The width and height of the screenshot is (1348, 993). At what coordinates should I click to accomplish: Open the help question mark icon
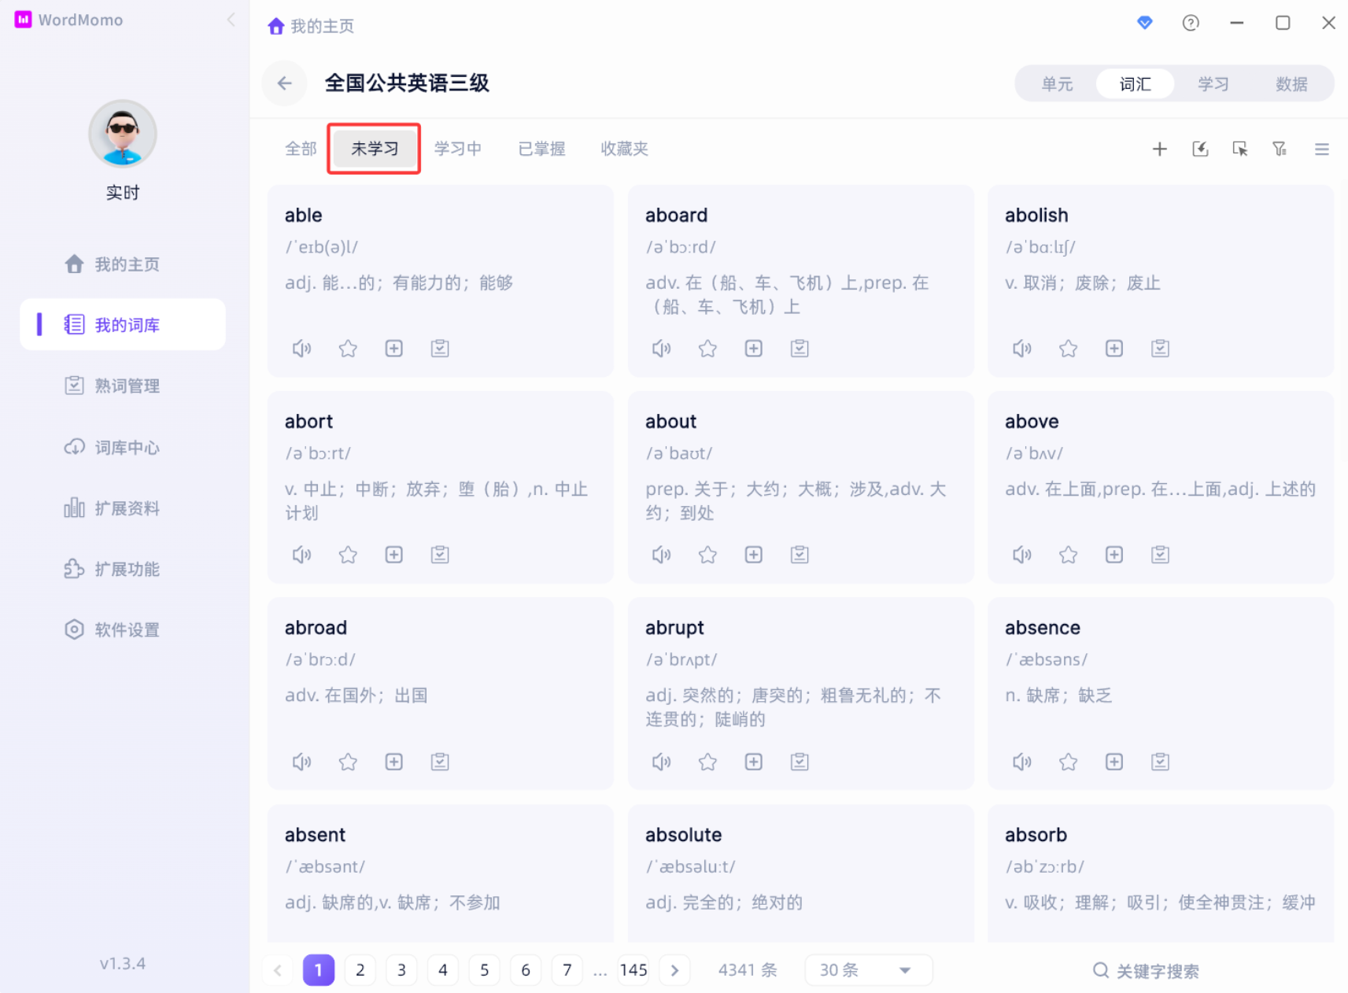point(1191,23)
